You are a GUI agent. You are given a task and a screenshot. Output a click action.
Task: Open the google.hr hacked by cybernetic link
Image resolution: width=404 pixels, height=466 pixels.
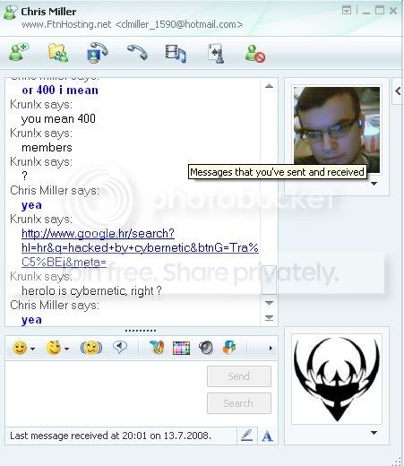point(140,247)
